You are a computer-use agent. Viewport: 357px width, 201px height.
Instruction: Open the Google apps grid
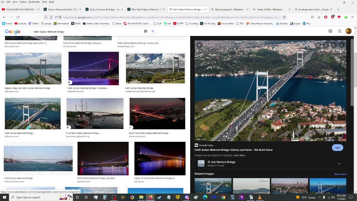point(340,31)
